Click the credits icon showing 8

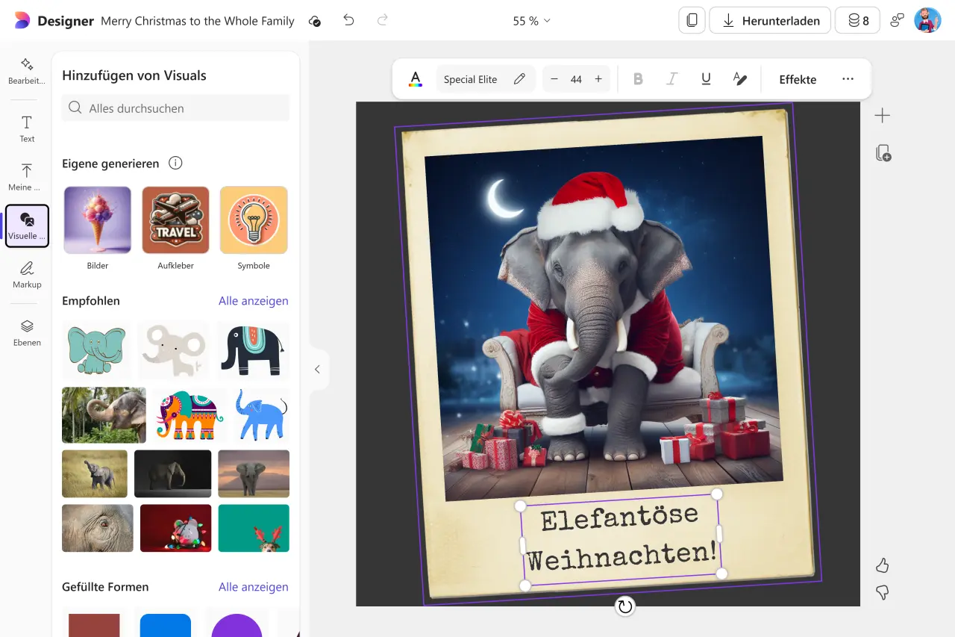tap(857, 20)
